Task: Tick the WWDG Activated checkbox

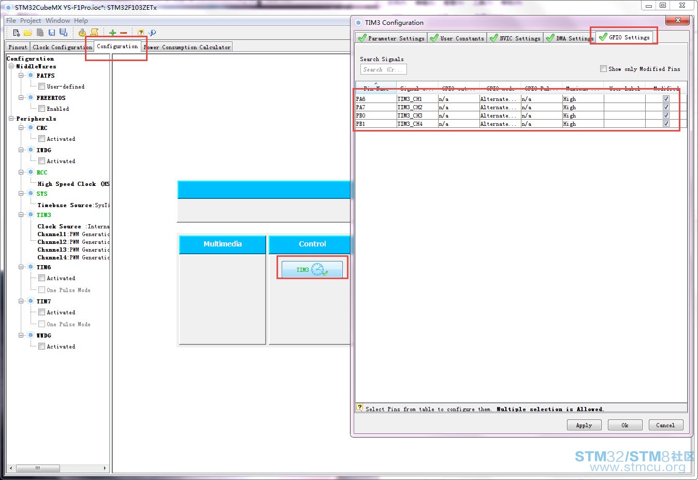Action: [x=41, y=346]
